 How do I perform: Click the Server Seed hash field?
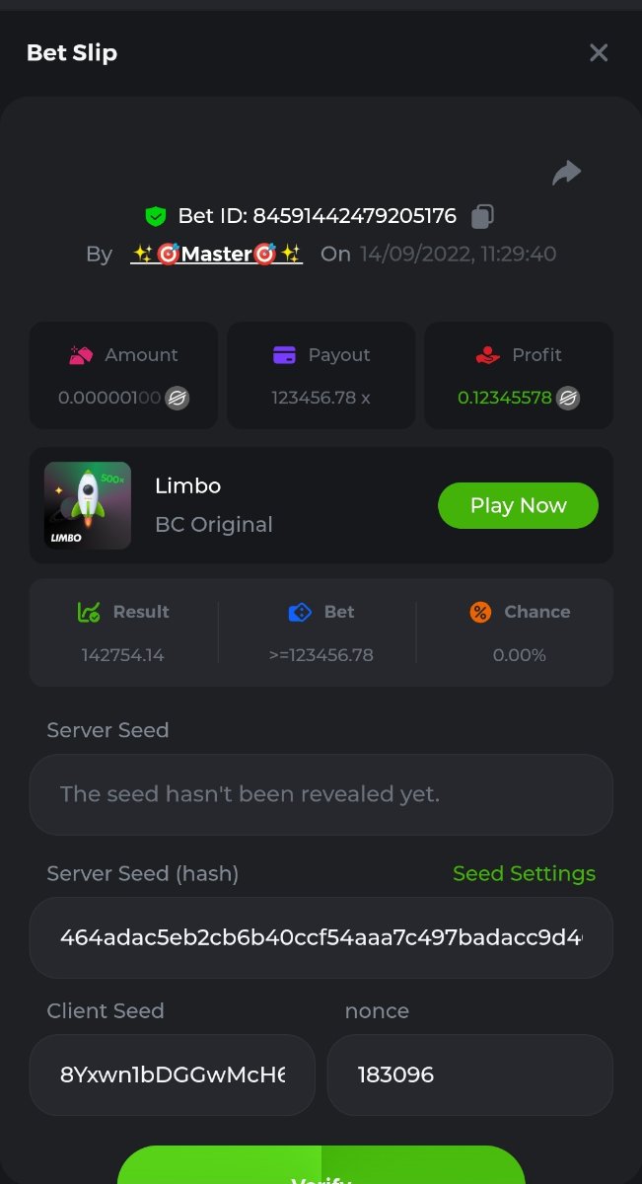pyautogui.click(x=321, y=937)
